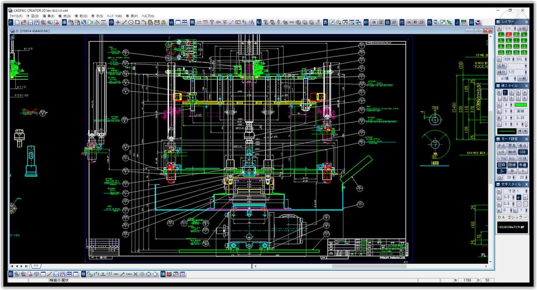The image size is (537, 290).
Task: Click the New file icon in top toolbar
Action: pos(18,22)
